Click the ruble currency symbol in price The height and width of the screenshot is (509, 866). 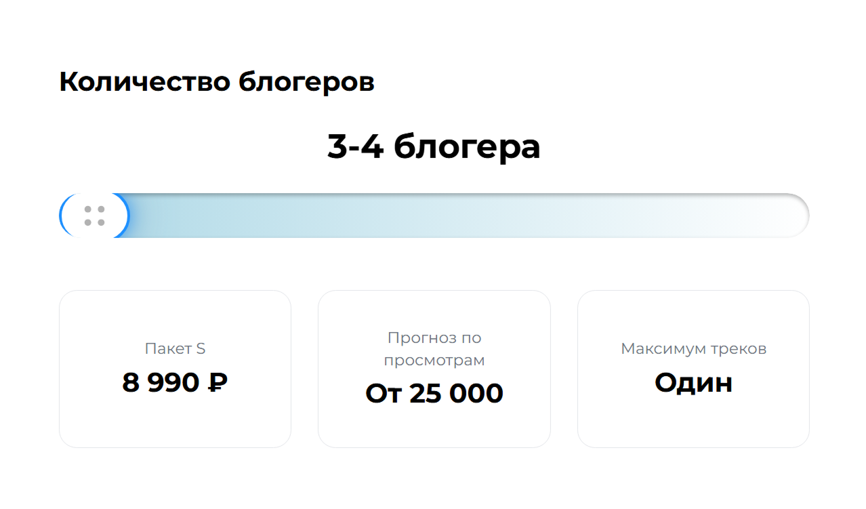(216, 383)
